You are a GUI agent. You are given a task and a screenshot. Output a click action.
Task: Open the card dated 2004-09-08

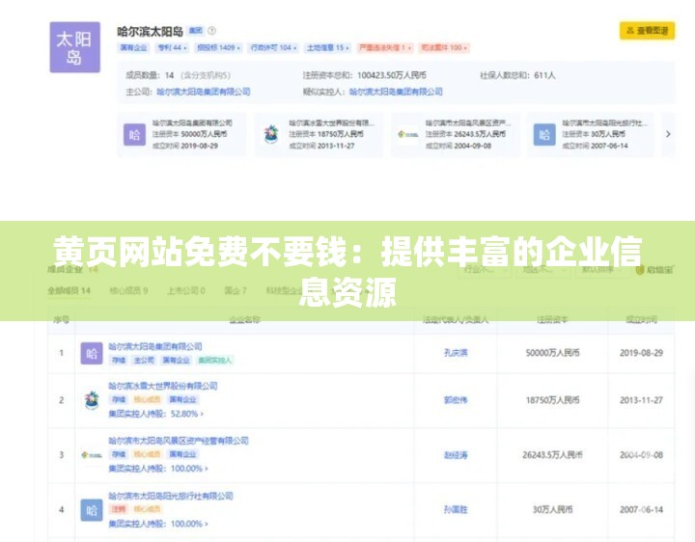coord(456,134)
